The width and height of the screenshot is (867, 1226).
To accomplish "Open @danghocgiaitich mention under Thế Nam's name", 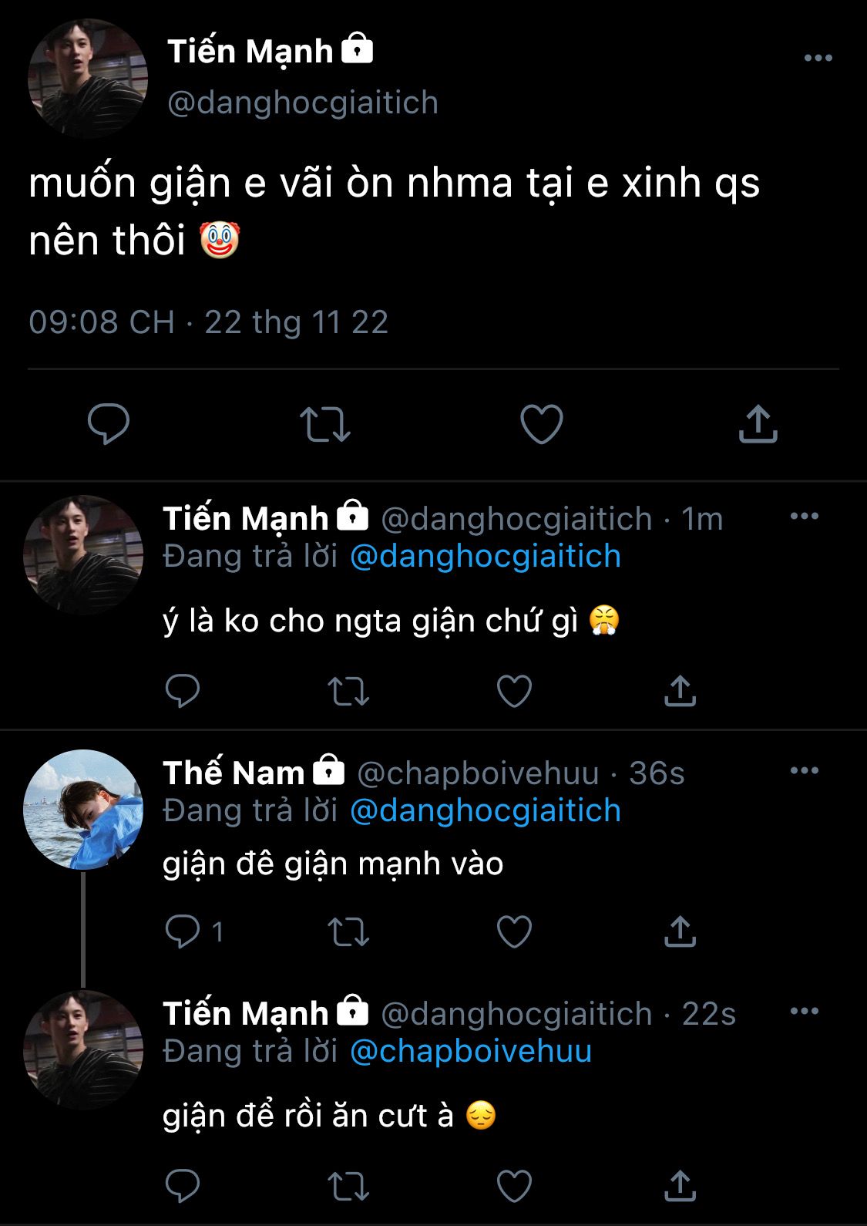I will point(486,811).
